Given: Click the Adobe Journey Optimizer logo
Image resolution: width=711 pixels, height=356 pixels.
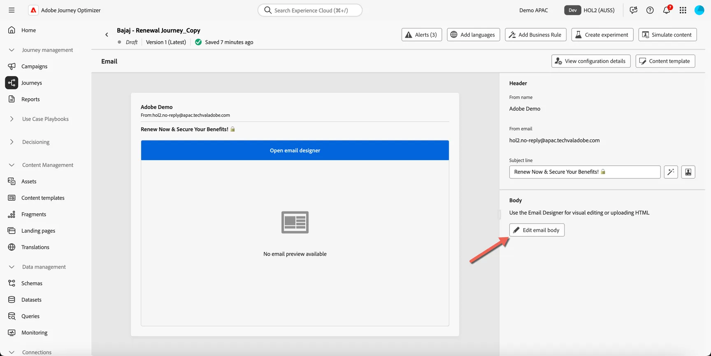Looking at the screenshot, I should [x=33, y=10].
